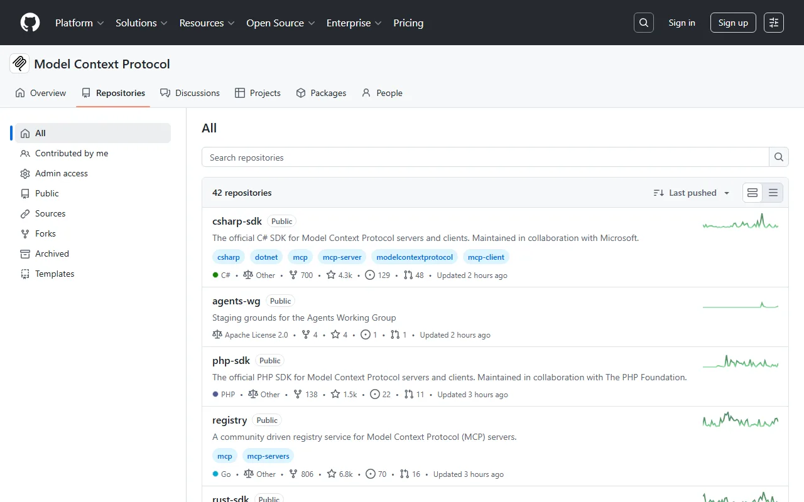Image resolution: width=804 pixels, height=502 pixels.
Task: Focus the Search repositories field
Action: 485,158
